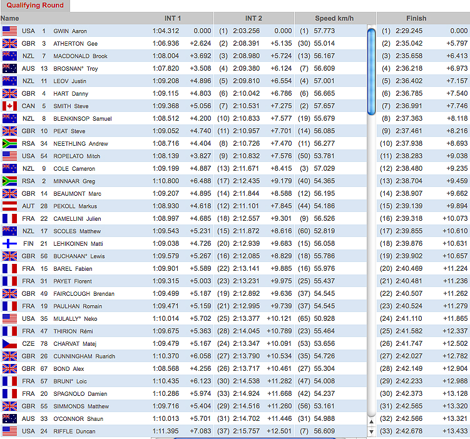Select the French flag beside CAMELLINI Julien
Image resolution: width=470 pixels, height=439 pixels.
(9, 218)
